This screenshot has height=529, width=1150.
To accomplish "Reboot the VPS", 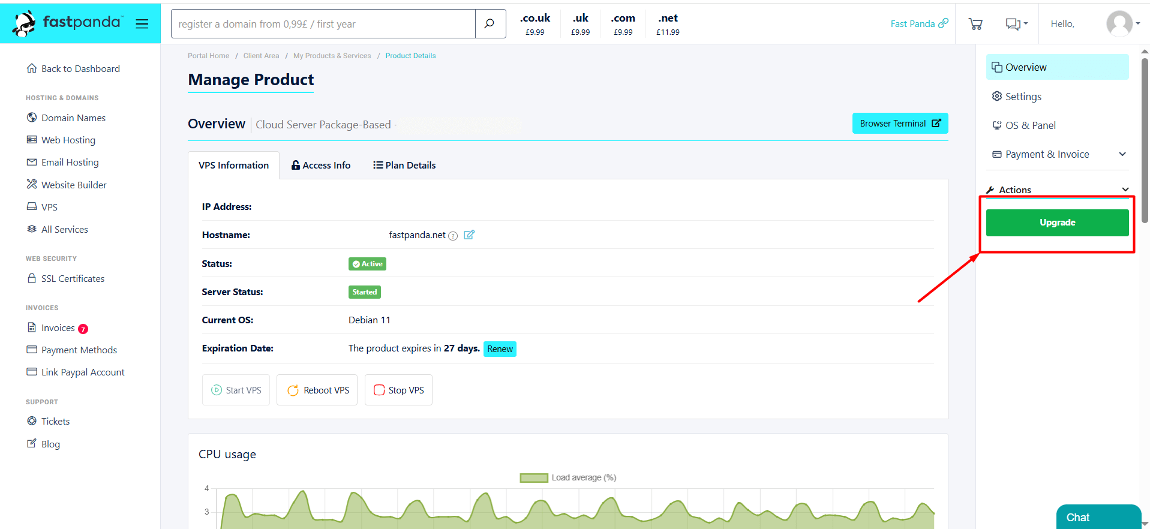I will (x=317, y=390).
